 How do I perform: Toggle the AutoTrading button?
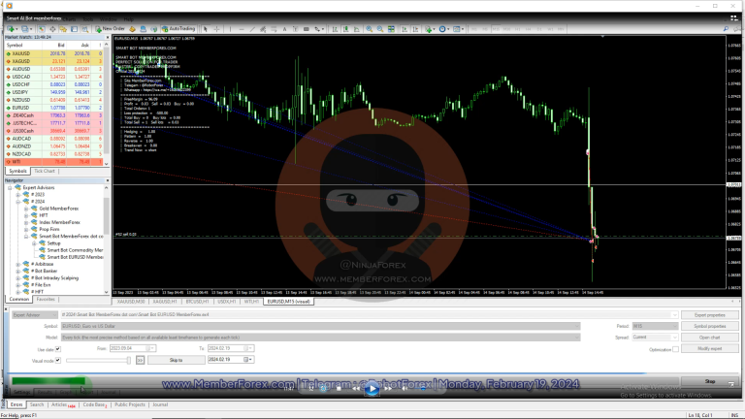click(x=177, y=28)
